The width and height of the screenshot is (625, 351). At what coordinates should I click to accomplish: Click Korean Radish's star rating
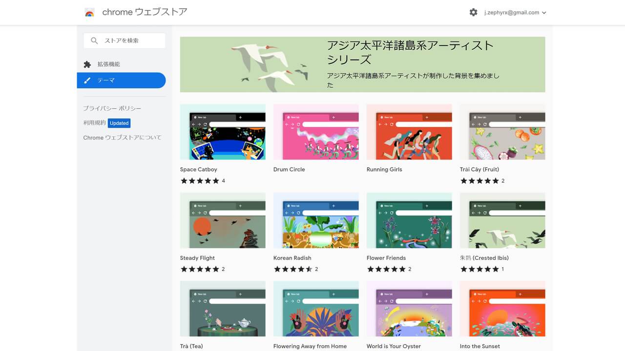tap(293, 269)
